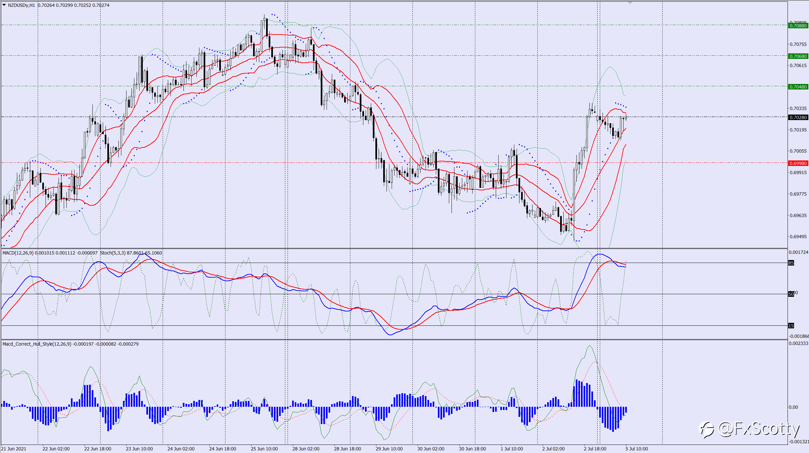Click the 0.002333 Hull MACD scale value
This screenshot has width=809, height=453.
point(799,343)
